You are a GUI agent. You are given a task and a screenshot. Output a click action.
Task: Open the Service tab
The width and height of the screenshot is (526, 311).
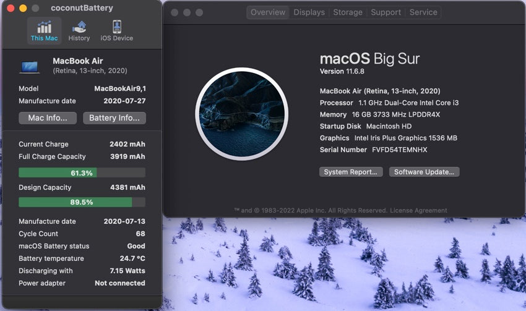[423, 12]
